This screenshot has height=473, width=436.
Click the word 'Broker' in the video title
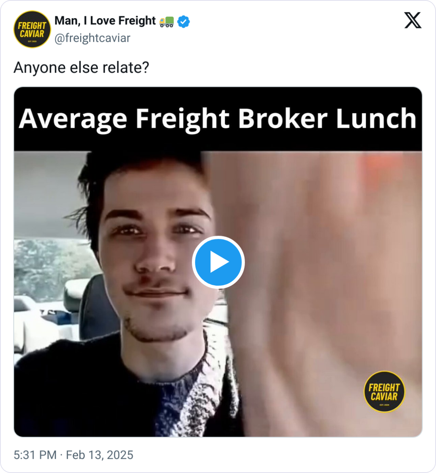283,118
